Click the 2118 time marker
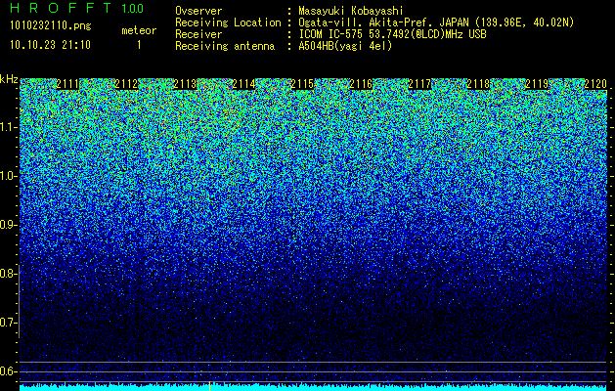The height and width of the screenshot is (391, 615). click(478, 84)
